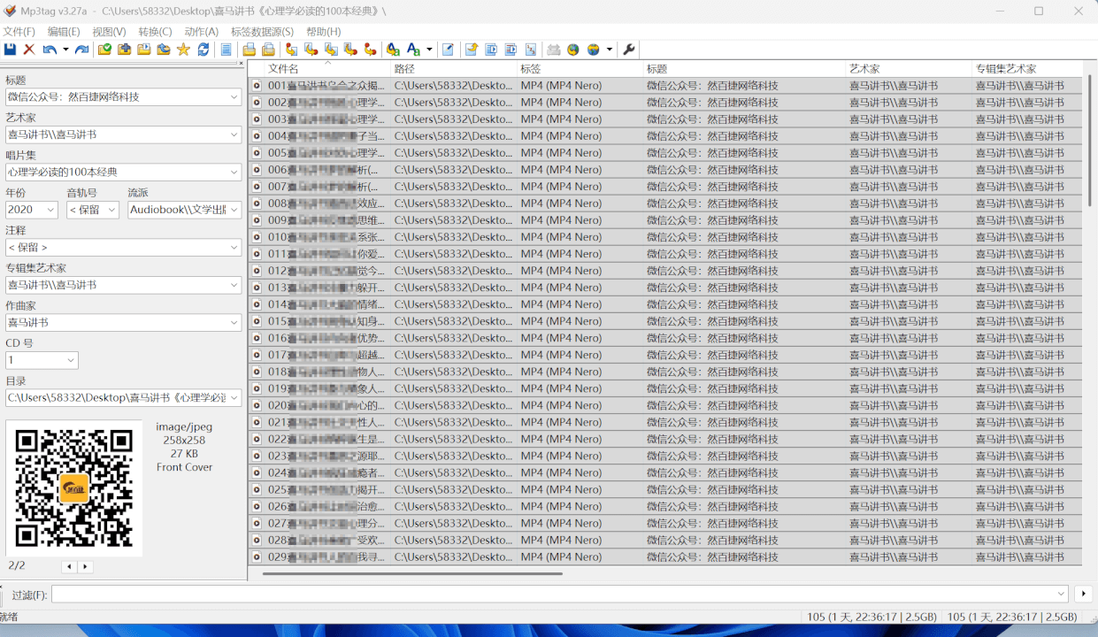Viewport: 1098px width, 637px height.
Task: Click the yellow star favorites icon
Action: (x=183, y=50)
